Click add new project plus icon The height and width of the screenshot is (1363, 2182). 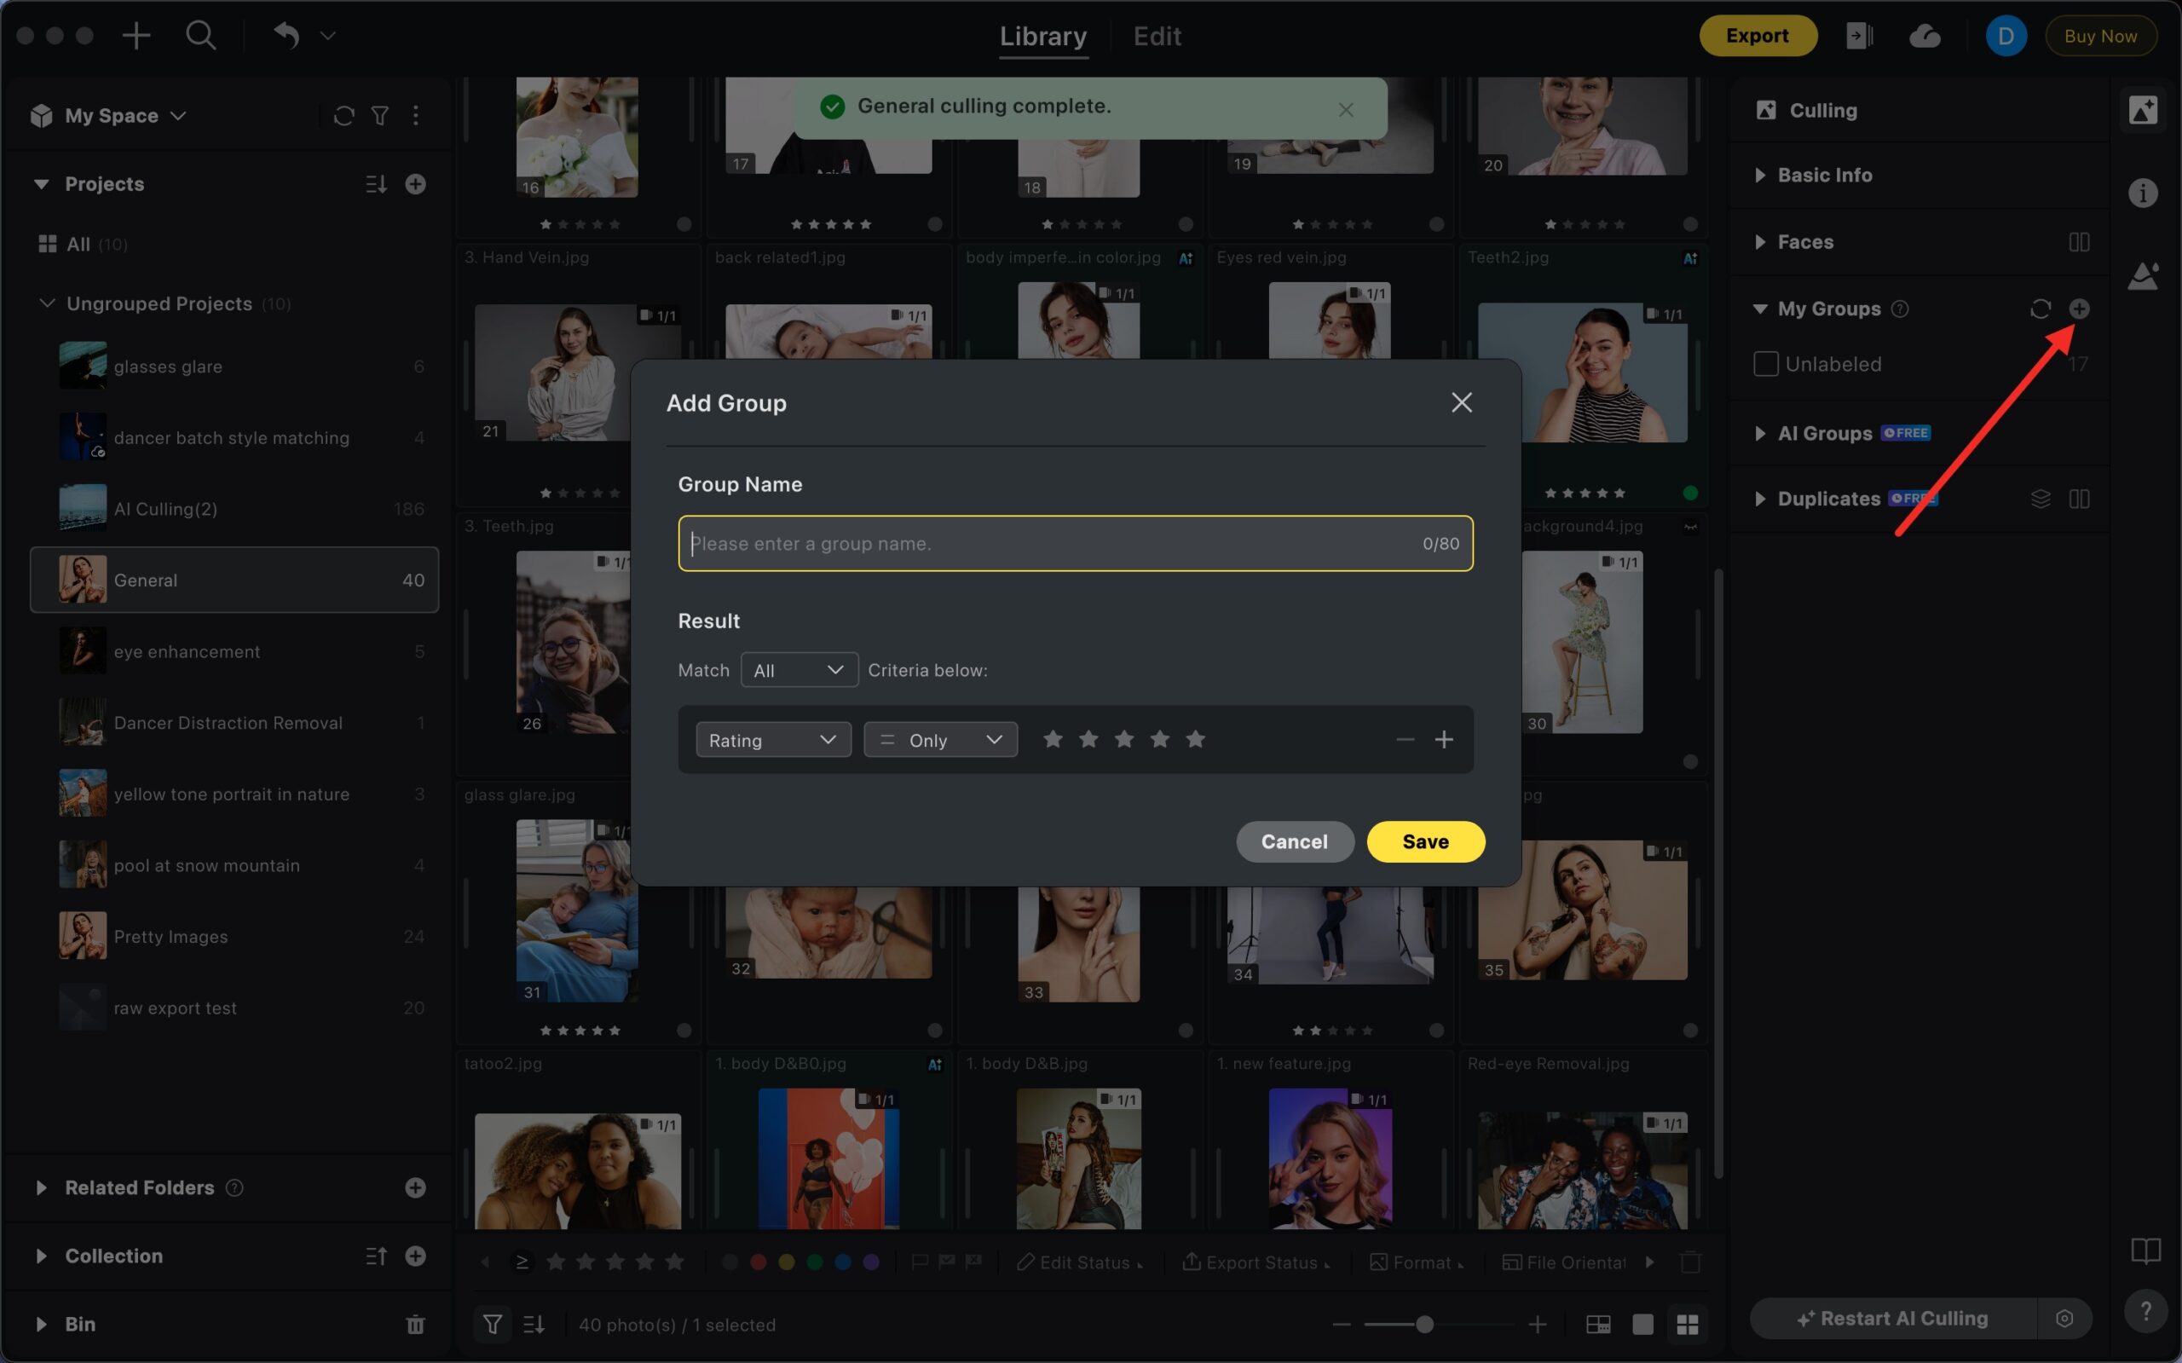pos(414,184)
